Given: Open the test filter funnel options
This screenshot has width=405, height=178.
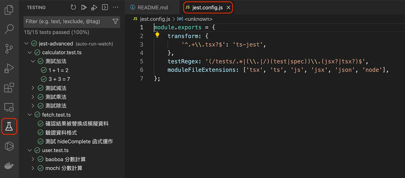Looking at the screenshot, I should (x=115, y=21).
